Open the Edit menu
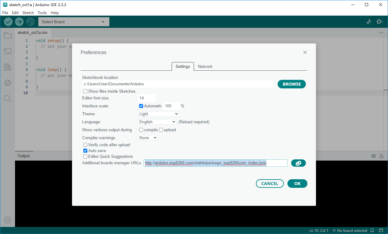The height and width of the screenshot is (234, 388). click(15, 13)
